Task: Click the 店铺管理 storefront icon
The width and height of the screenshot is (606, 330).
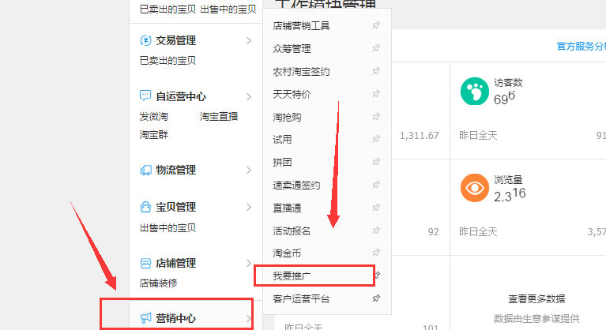Action: coord(145,263)
